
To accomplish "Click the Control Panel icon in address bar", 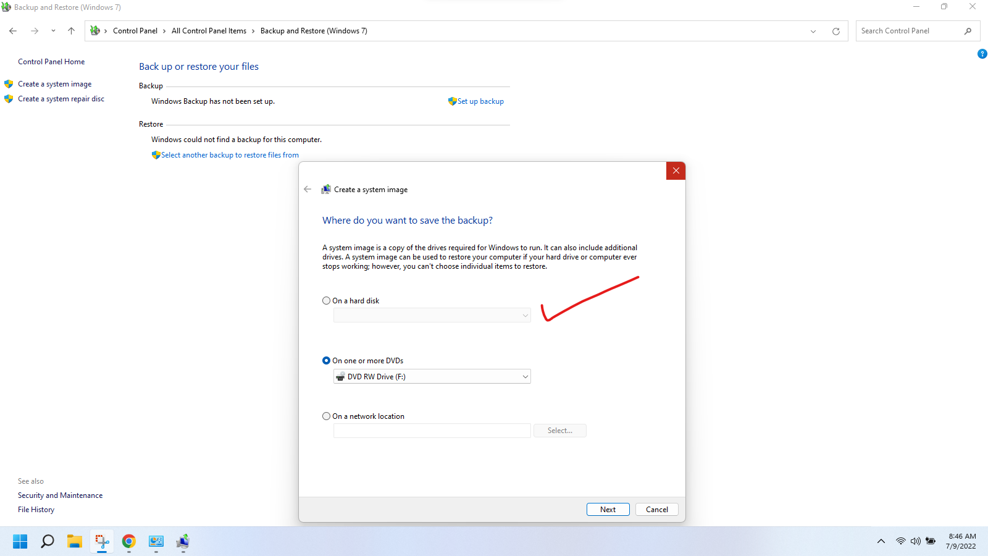I will (x=95, y=30).
